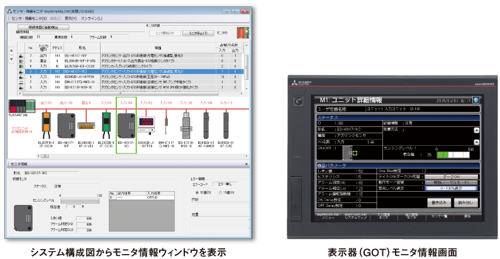Open the ダークON light/dark switching selector

point(450,175)
